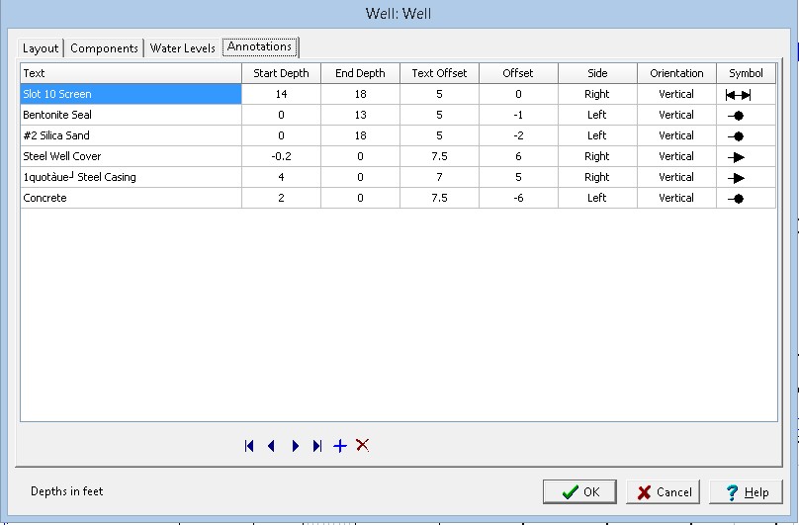Delete annotation with red X icon

click(x=362, y=445)
